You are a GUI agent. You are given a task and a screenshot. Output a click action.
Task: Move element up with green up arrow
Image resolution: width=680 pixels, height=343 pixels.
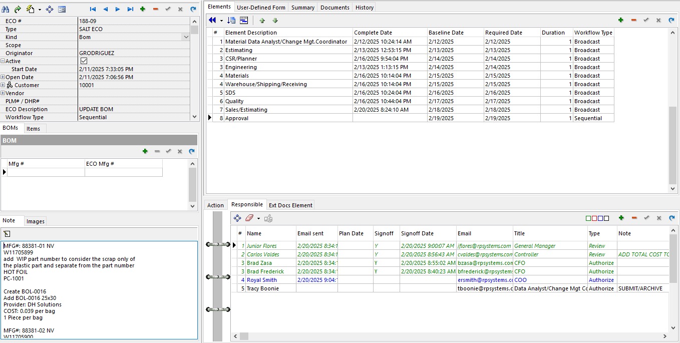coord(262,21)
